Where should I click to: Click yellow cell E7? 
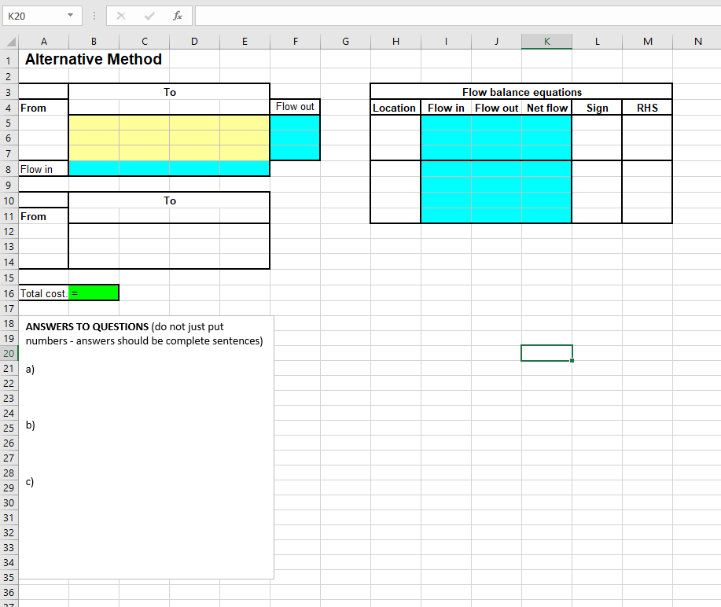coord(245,153)
